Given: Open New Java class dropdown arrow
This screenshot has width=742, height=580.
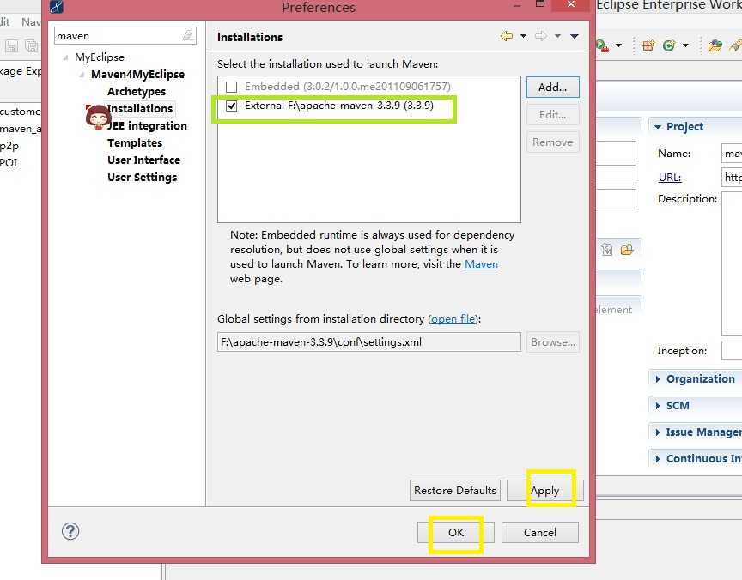Looking at the screenshot, I should pos(685,45).
